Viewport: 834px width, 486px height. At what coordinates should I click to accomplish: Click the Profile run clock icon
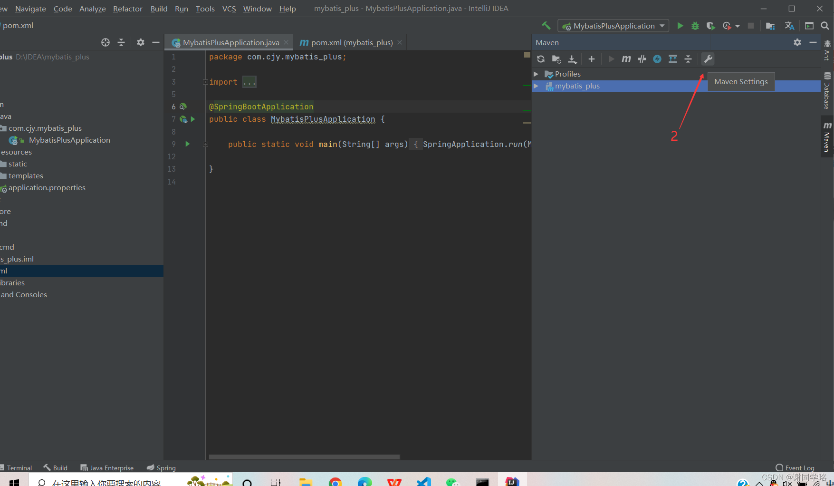727,26
